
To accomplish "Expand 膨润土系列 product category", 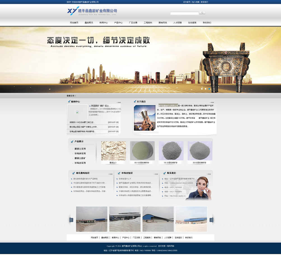I will [x=80, y=149].
